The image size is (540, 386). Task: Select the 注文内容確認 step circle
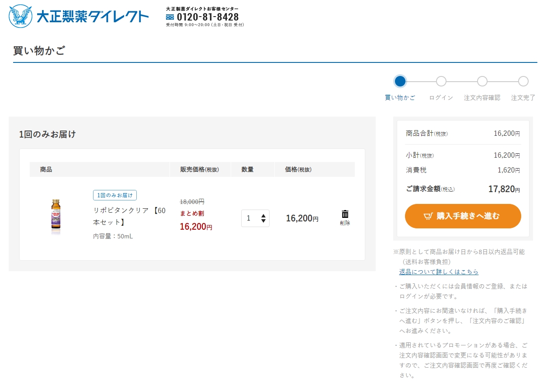482,81
